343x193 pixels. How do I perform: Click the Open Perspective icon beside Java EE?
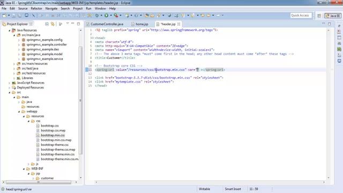[x=319, y=16]
